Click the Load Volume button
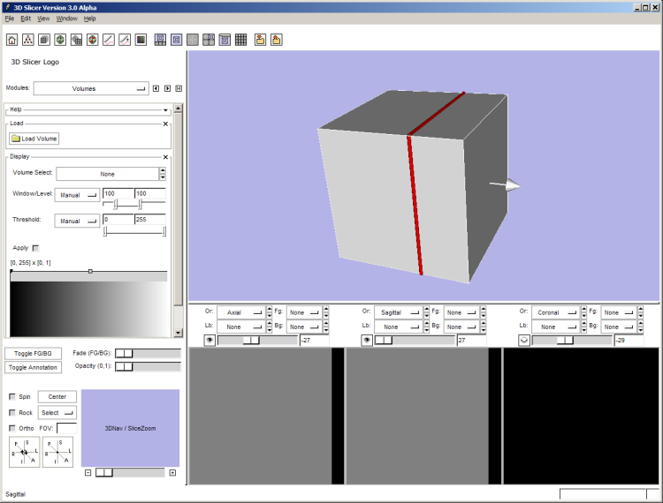 34,139
